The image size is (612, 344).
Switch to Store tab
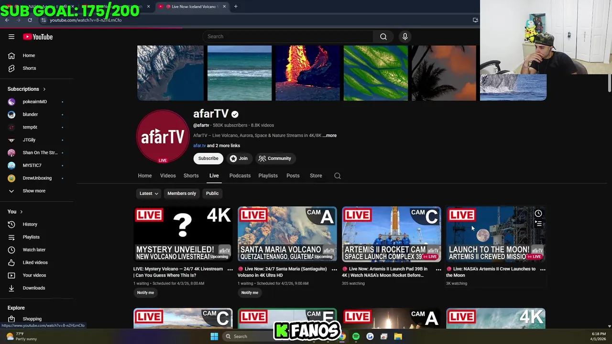[x=316, y=176]
